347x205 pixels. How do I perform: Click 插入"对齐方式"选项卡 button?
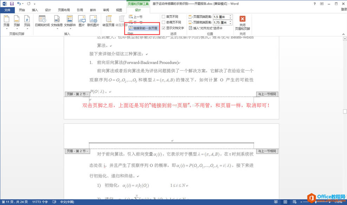click(205, 28)
